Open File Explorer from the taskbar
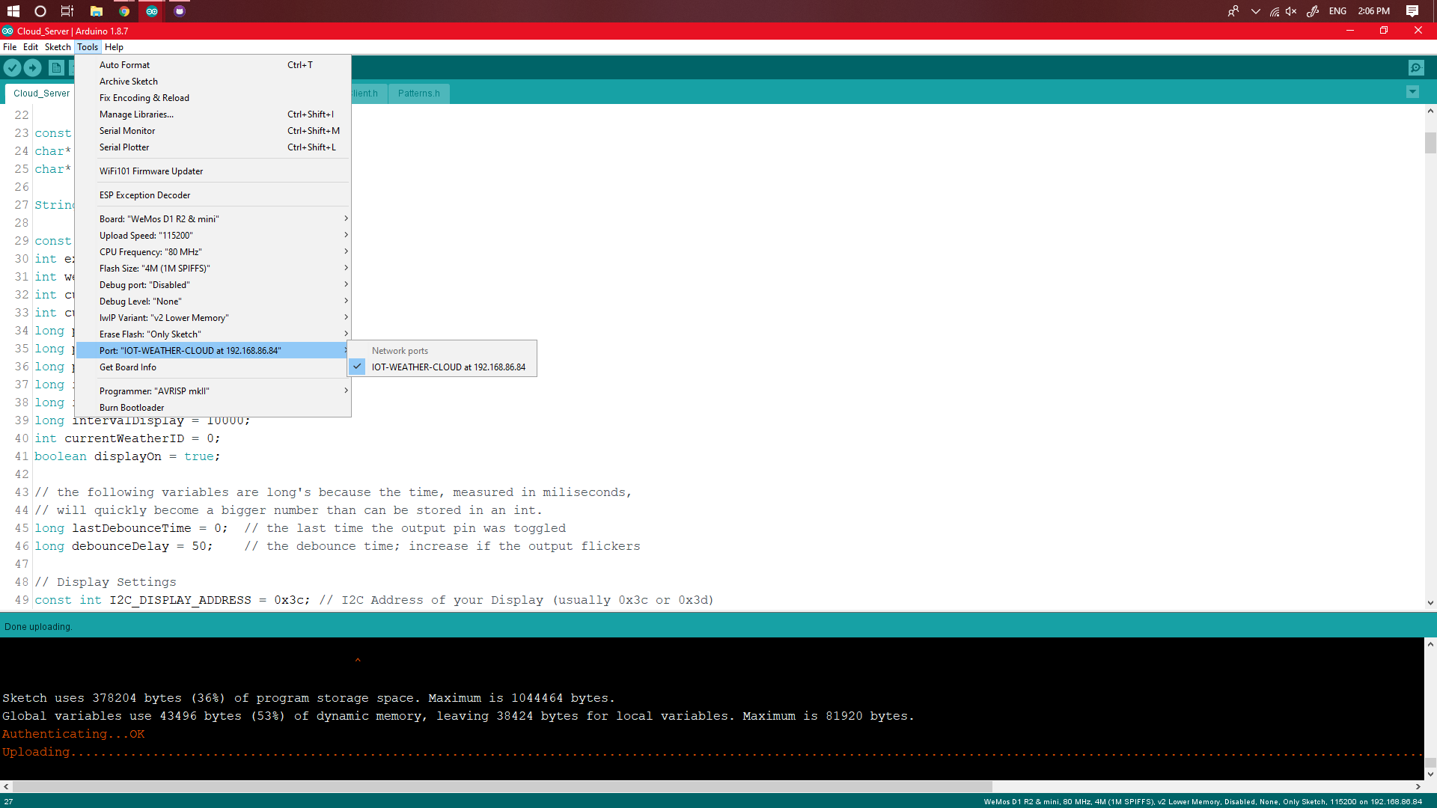 [x=97, y=10]
